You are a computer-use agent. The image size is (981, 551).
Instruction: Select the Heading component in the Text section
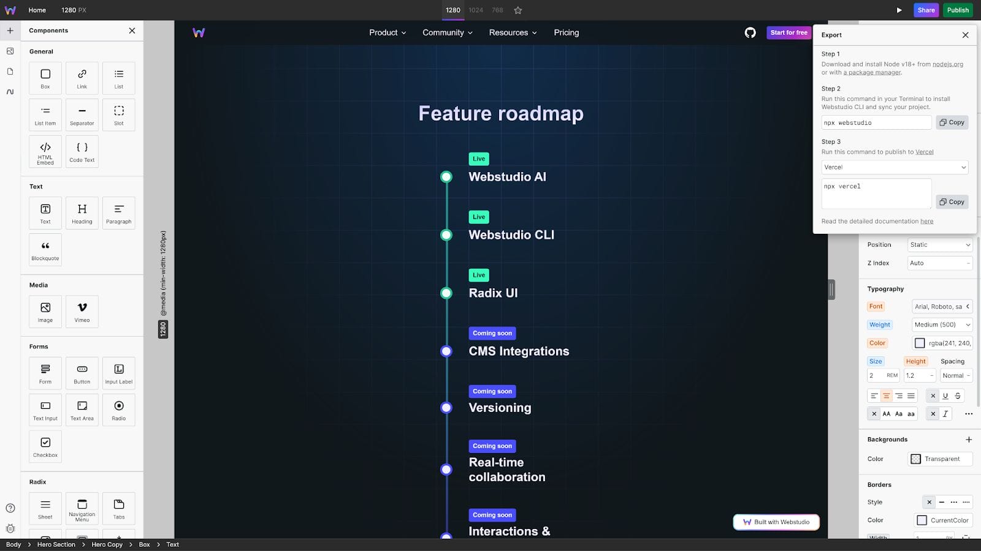(82, 212)
